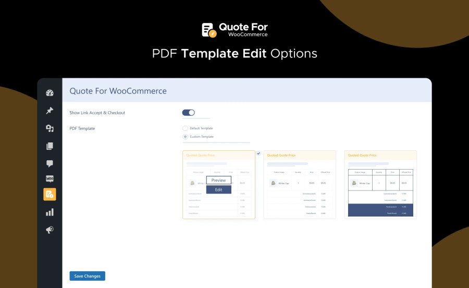Select the template thumbnail with blue footer
Viewport: 469px width, 288px height.
point(380,185)
